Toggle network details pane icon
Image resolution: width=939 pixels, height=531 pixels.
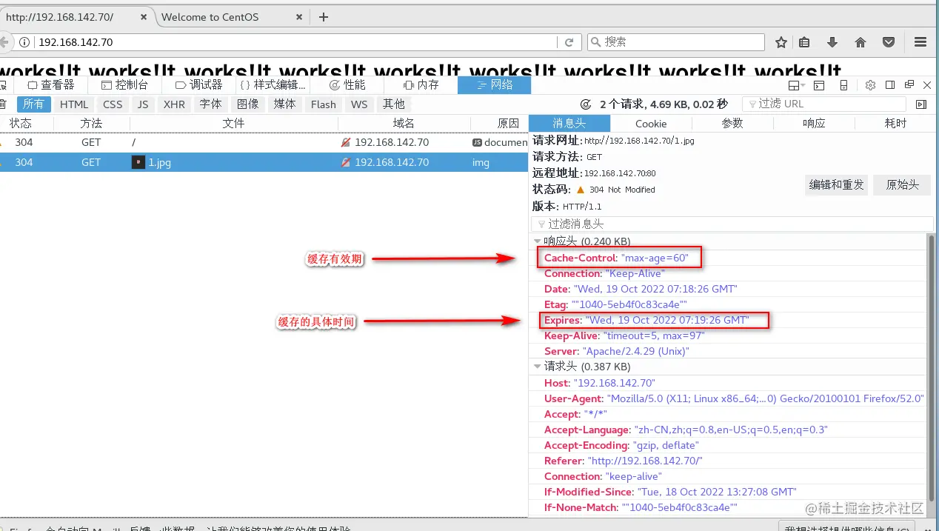pyautogui.click(x=921, y=104)
